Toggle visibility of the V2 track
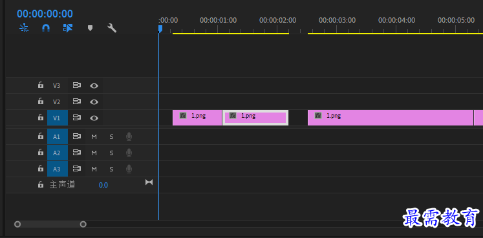 pyautogui.click(x=94, y=102)
